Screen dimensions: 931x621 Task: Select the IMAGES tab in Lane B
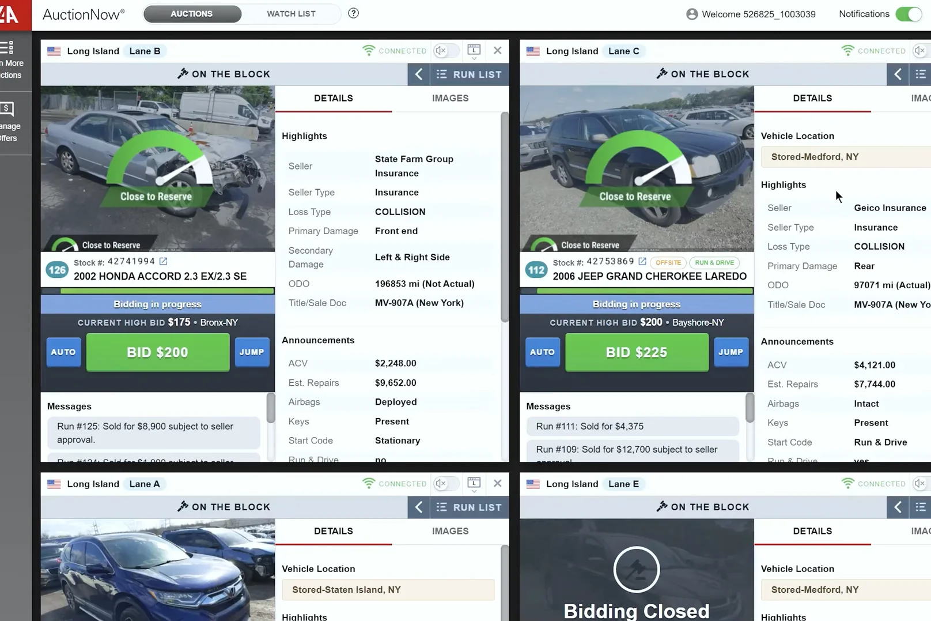(x=451, y=99)
